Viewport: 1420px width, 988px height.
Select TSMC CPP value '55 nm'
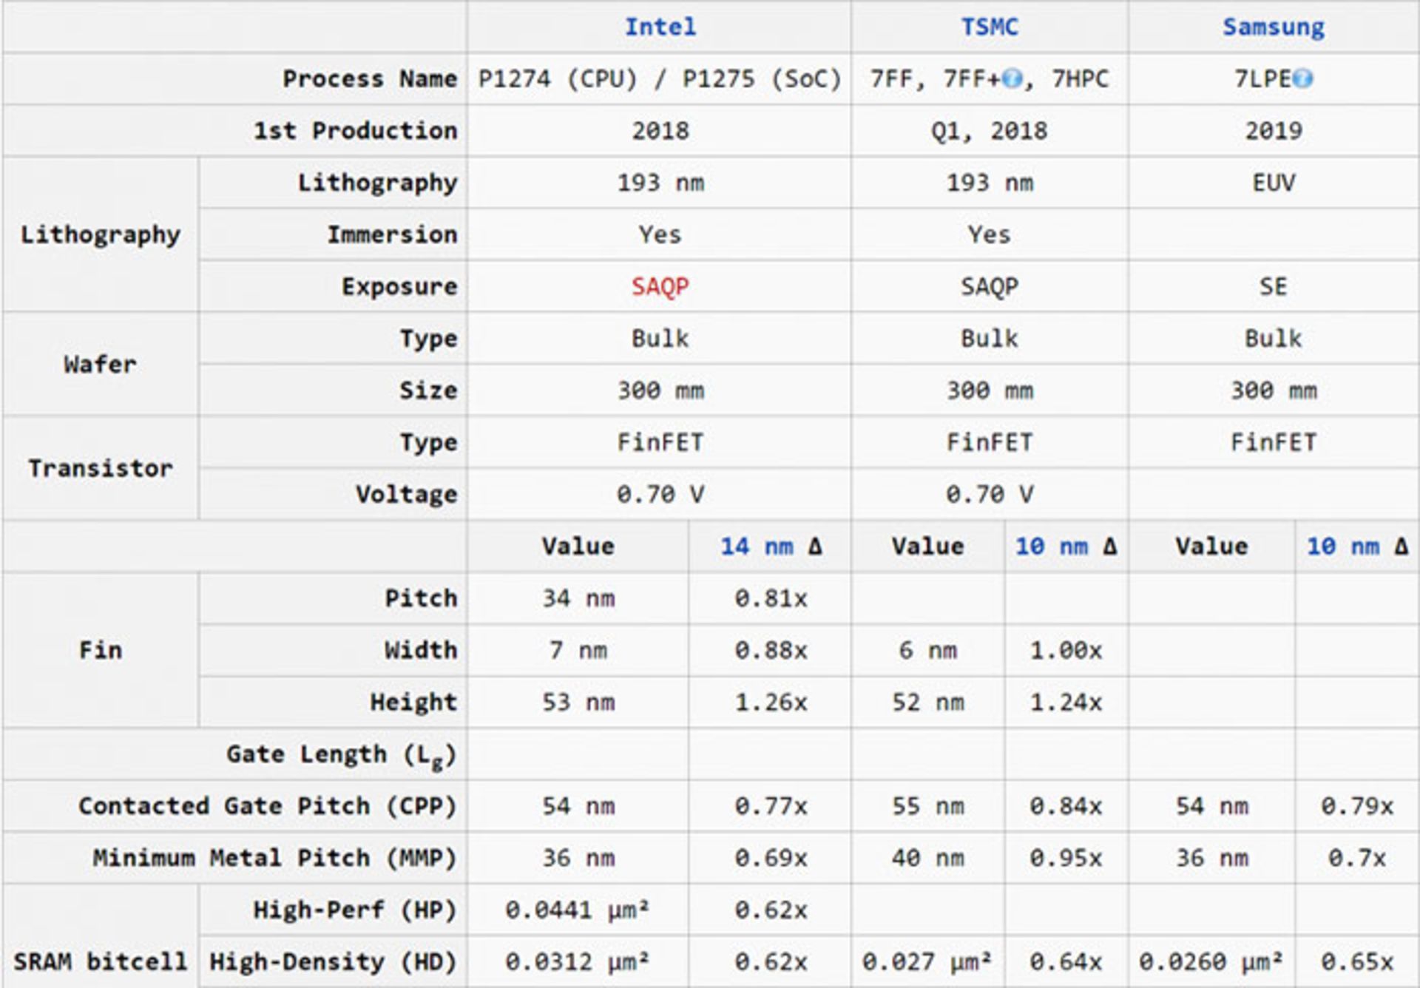927,806
